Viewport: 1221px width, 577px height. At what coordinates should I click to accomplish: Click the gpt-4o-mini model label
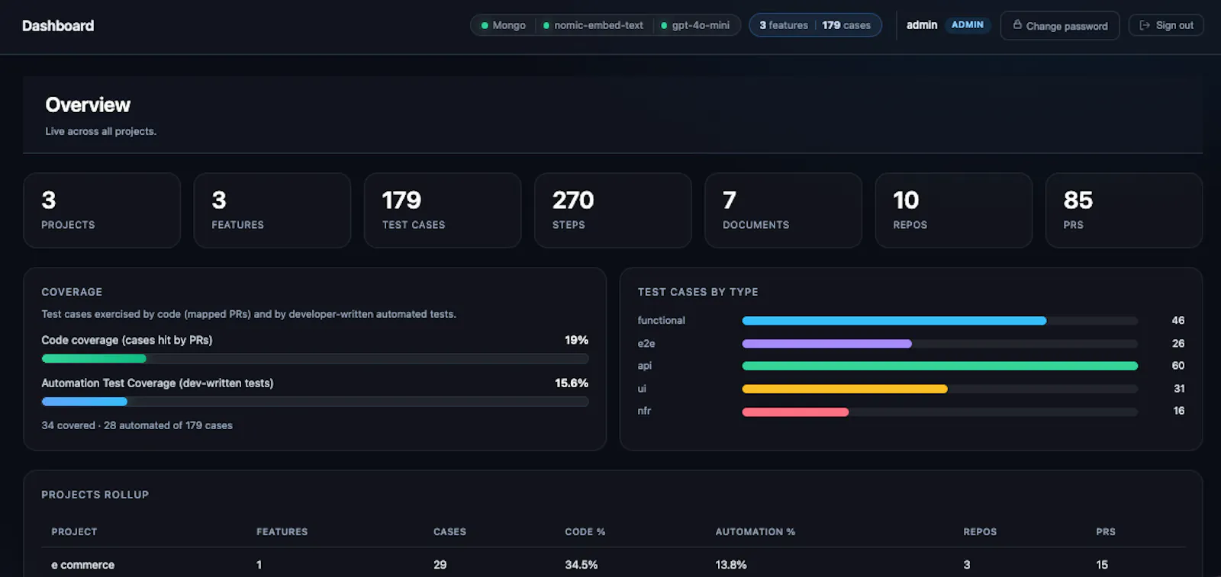701,25
